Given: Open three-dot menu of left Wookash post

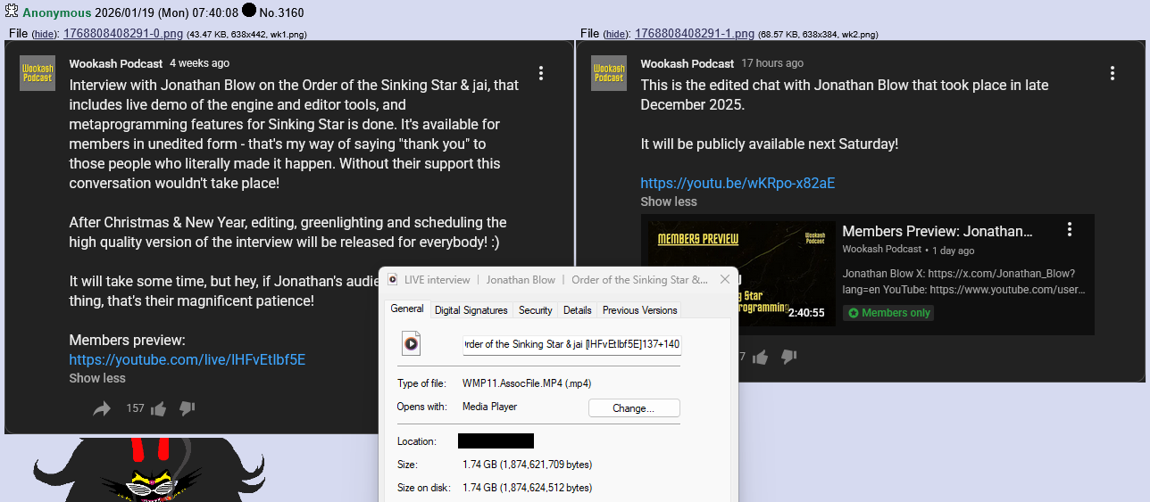Looking at the screenshot, I should pyautogui.click(x=541, y=73).
